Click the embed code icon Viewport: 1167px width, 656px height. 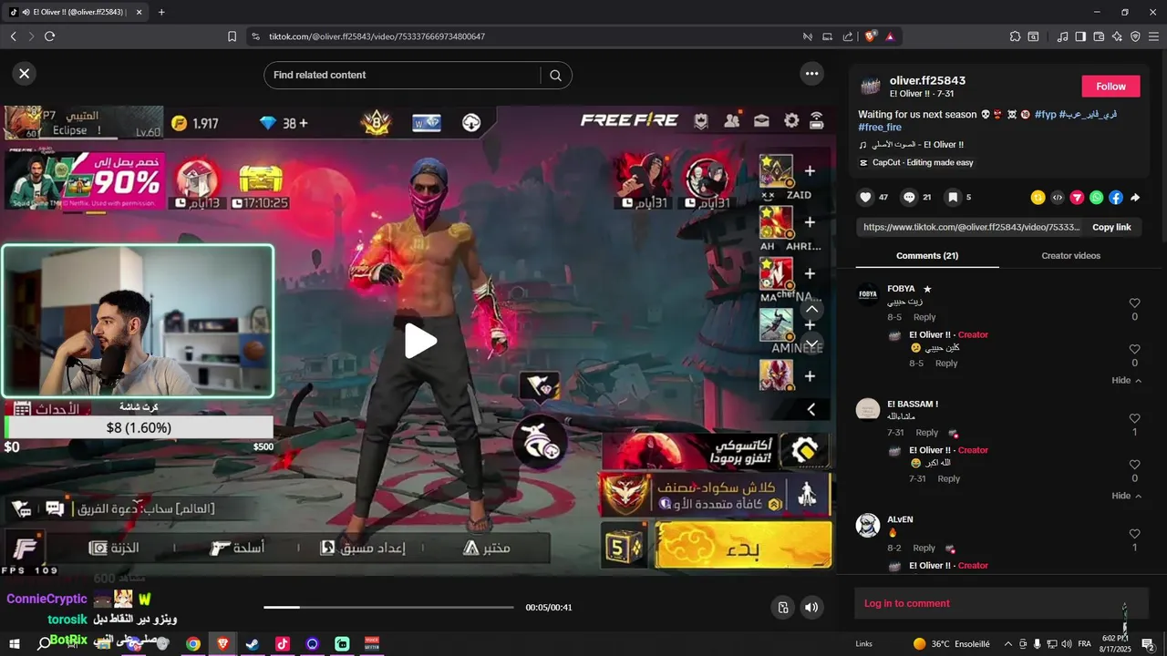1058,197
